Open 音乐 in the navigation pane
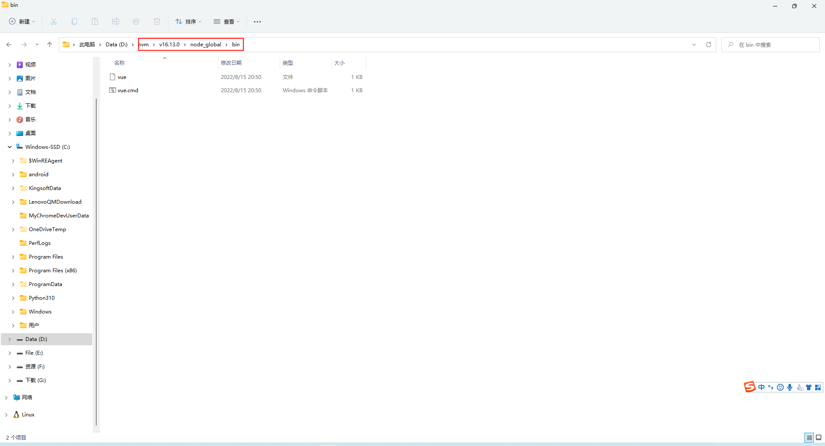Screen dimensions: 825x446 pyautogui.click(x=30, y=120)
